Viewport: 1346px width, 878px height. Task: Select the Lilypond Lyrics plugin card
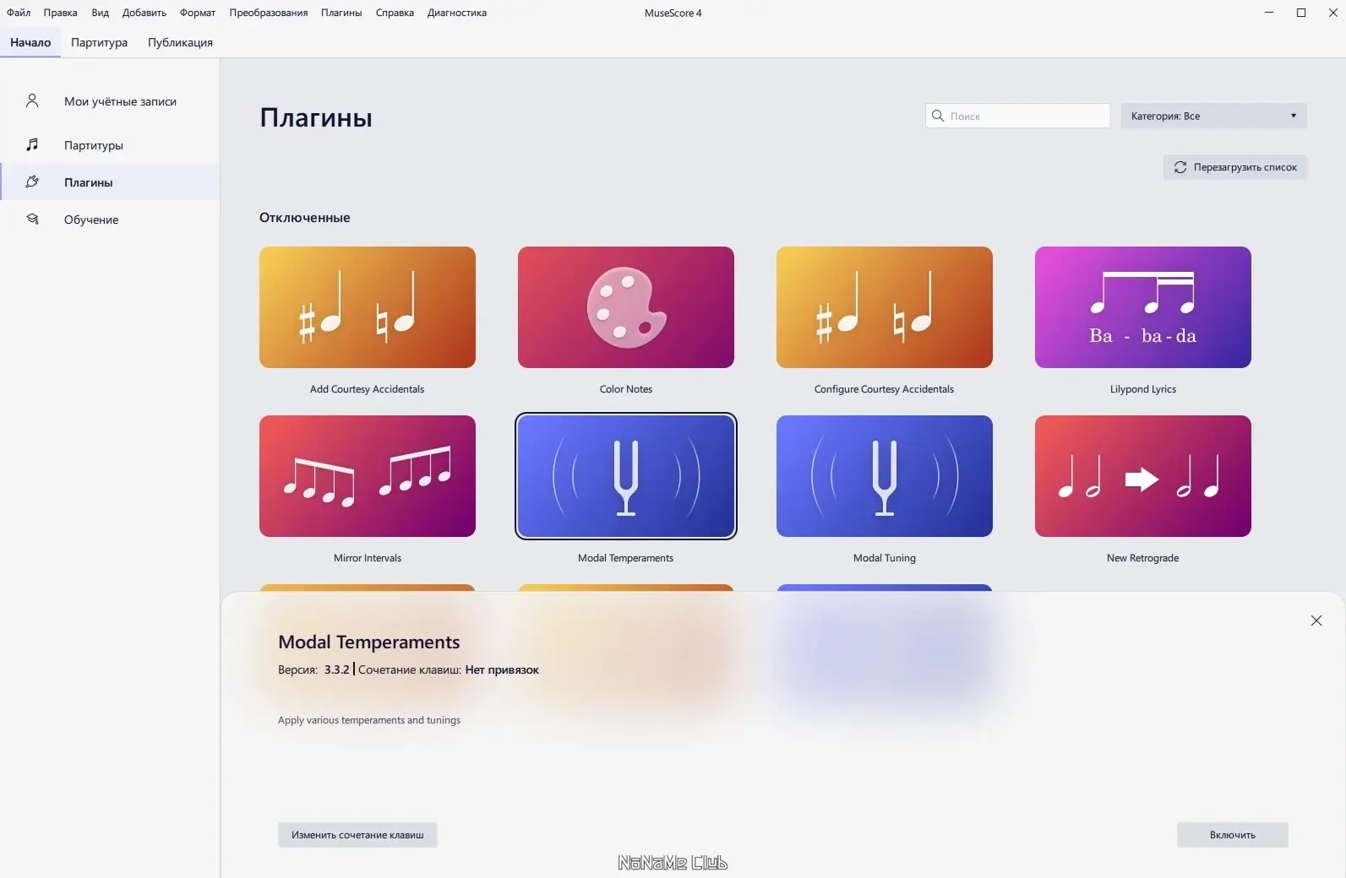coord(1142,307)
